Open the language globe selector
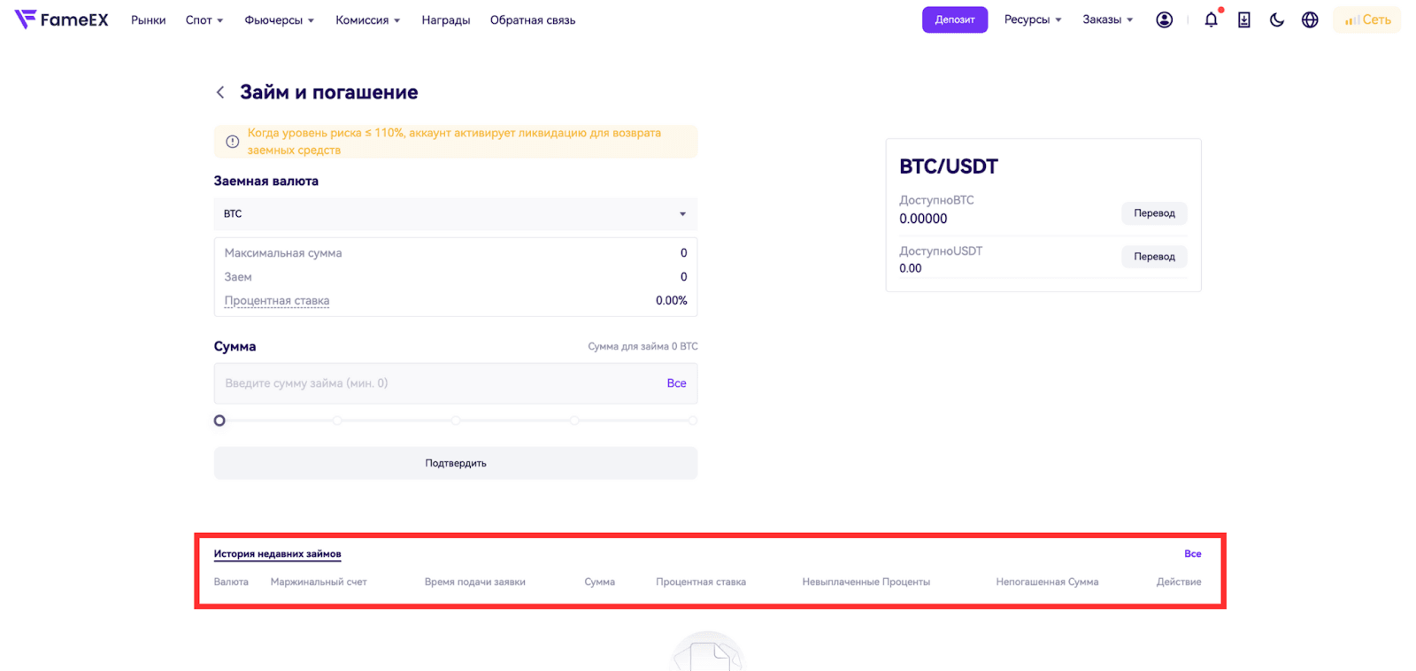Screen dimensions: 1416x671 point(1310,19)
